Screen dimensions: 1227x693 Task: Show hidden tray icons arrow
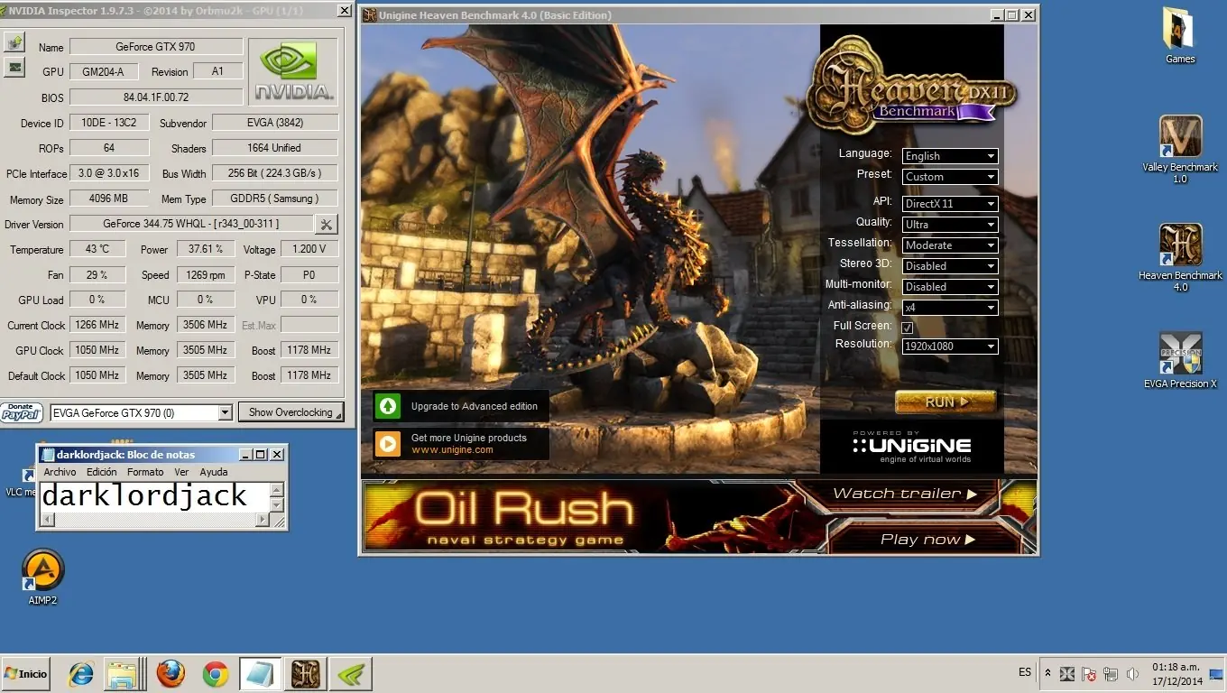[x=1047, y=673]
